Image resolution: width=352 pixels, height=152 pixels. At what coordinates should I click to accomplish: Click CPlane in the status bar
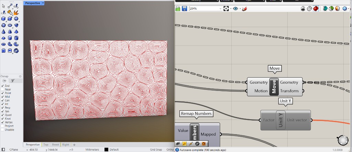[14, 150]
